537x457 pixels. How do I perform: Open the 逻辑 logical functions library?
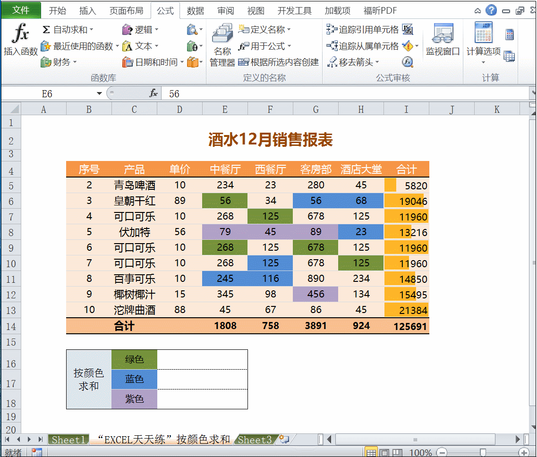pyautogui.click(x=140, y=29)
